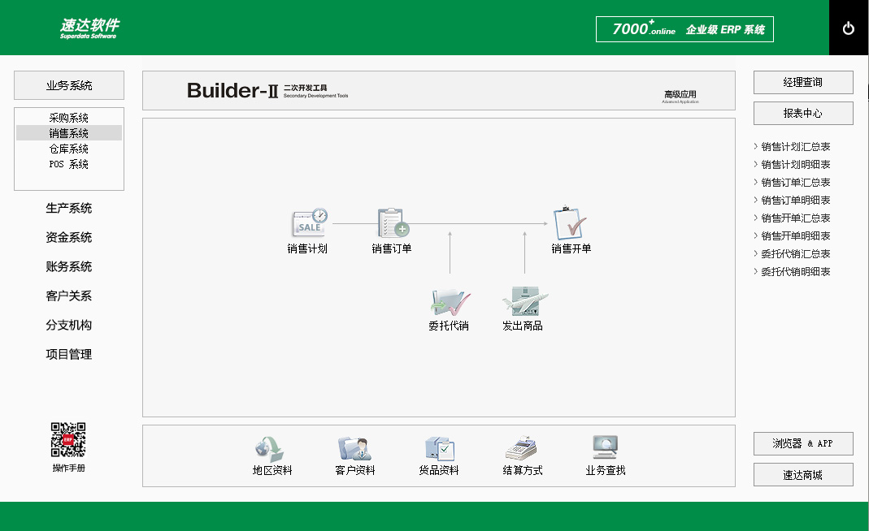Open the 客户资料 customer data icon
This screenshot has width=869, height=531.
tap(354, 449)
